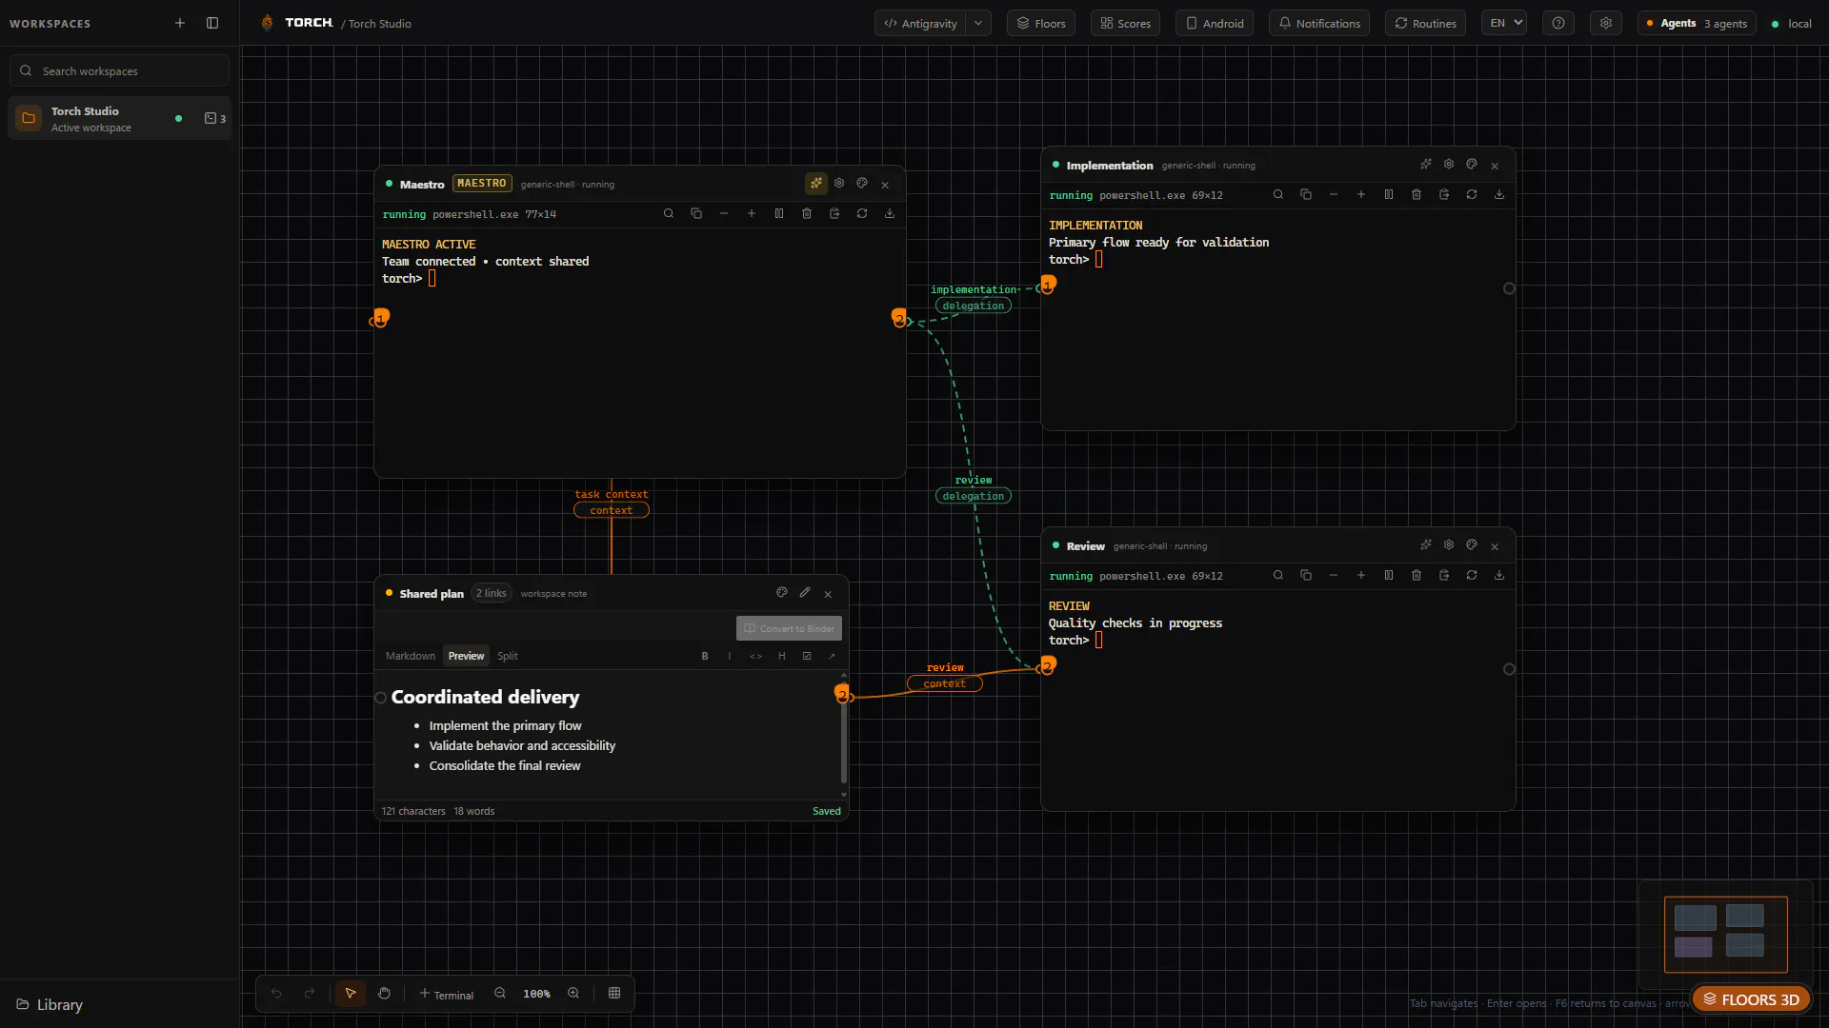The width and height of the screenshot is (1829, 1028).
Task: Click the 2 links badge
Action: click(x=492, y=593)
